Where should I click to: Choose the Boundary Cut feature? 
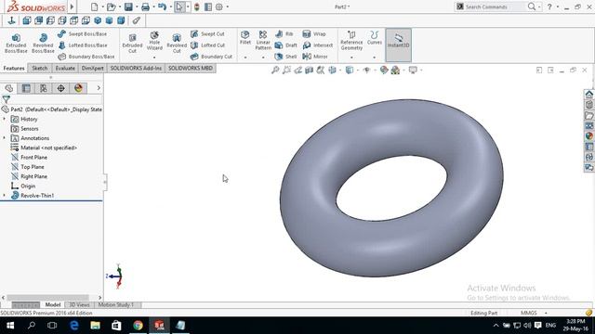[x=211, y=57]
